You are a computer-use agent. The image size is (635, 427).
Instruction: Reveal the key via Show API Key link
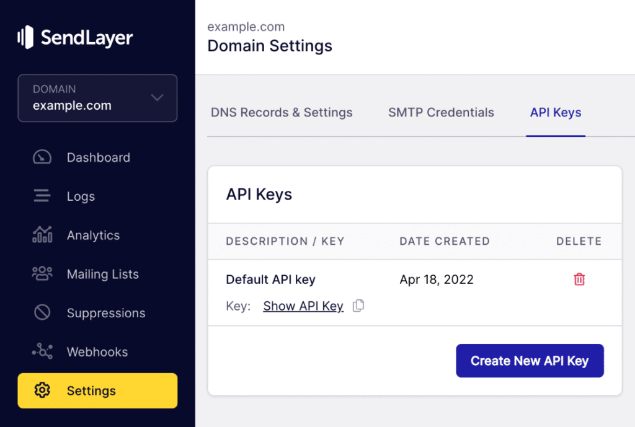pos(303,306)
